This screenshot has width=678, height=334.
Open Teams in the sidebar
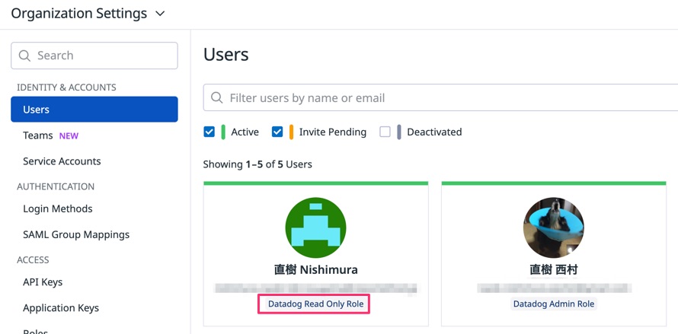tap(37, 135)
